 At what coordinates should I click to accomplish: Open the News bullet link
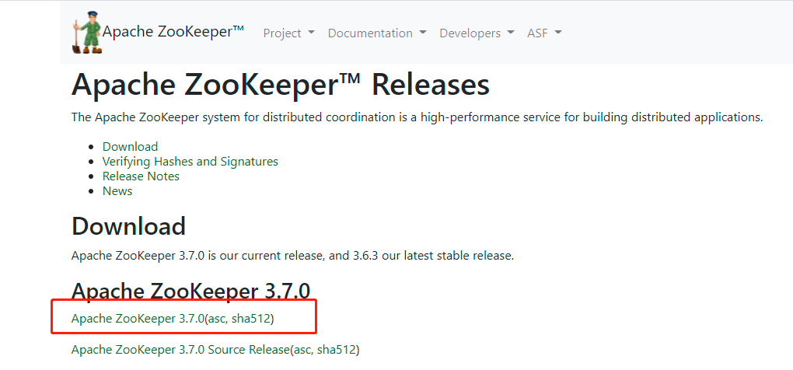[117, 190]
